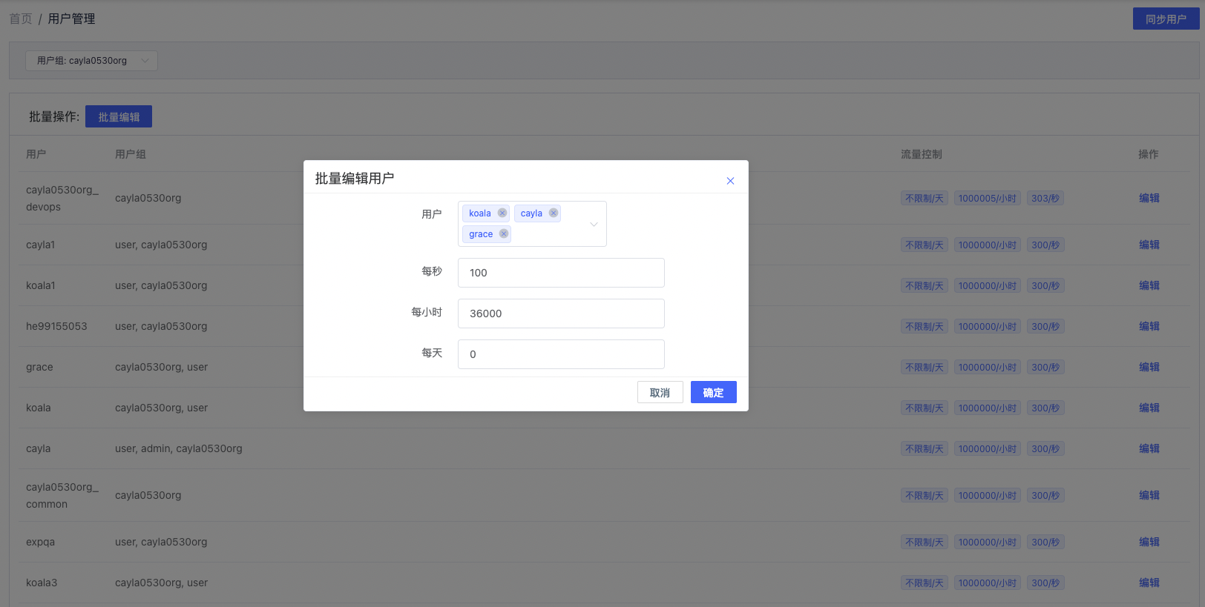Viewport: 1205px width, 607px height.
Task: Focus the per-hour input showing 36000
Action: [x=561, y=314]
